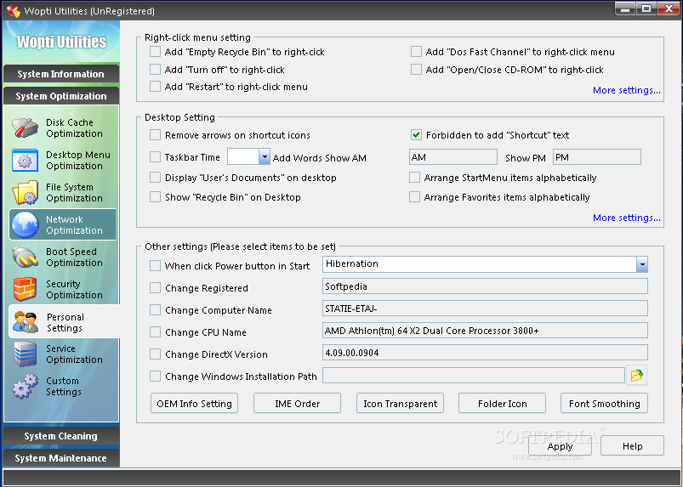Click the Wopti Utilities title bar app icon
The height and width of the screenshot is (487, 683).
[13, 10]
